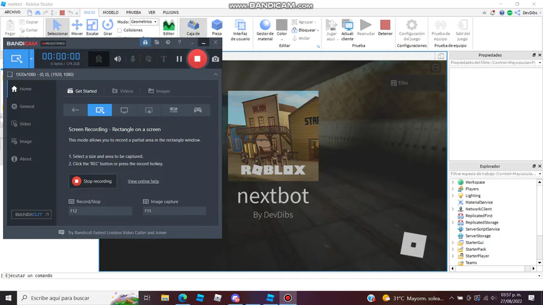Choose the Mover tool
This screenshot has height=305, width=543.
tap(77, 27)
